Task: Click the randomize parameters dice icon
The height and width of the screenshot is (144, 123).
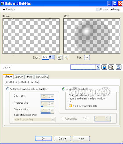Action: 111,67
